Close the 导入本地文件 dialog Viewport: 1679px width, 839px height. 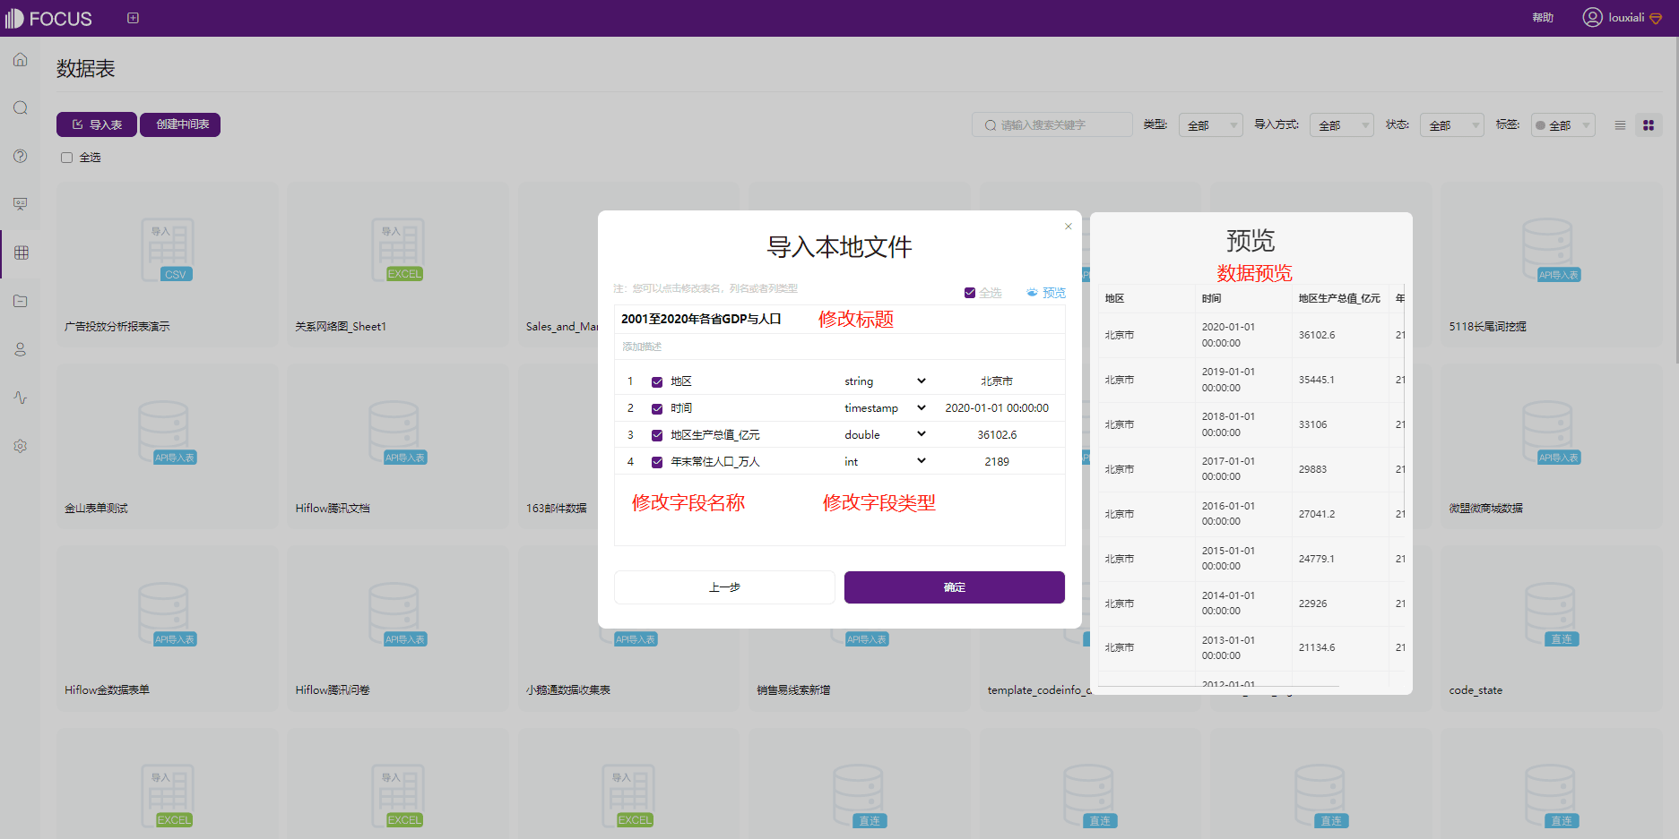pyautogui.click(x=1068, y=227)
